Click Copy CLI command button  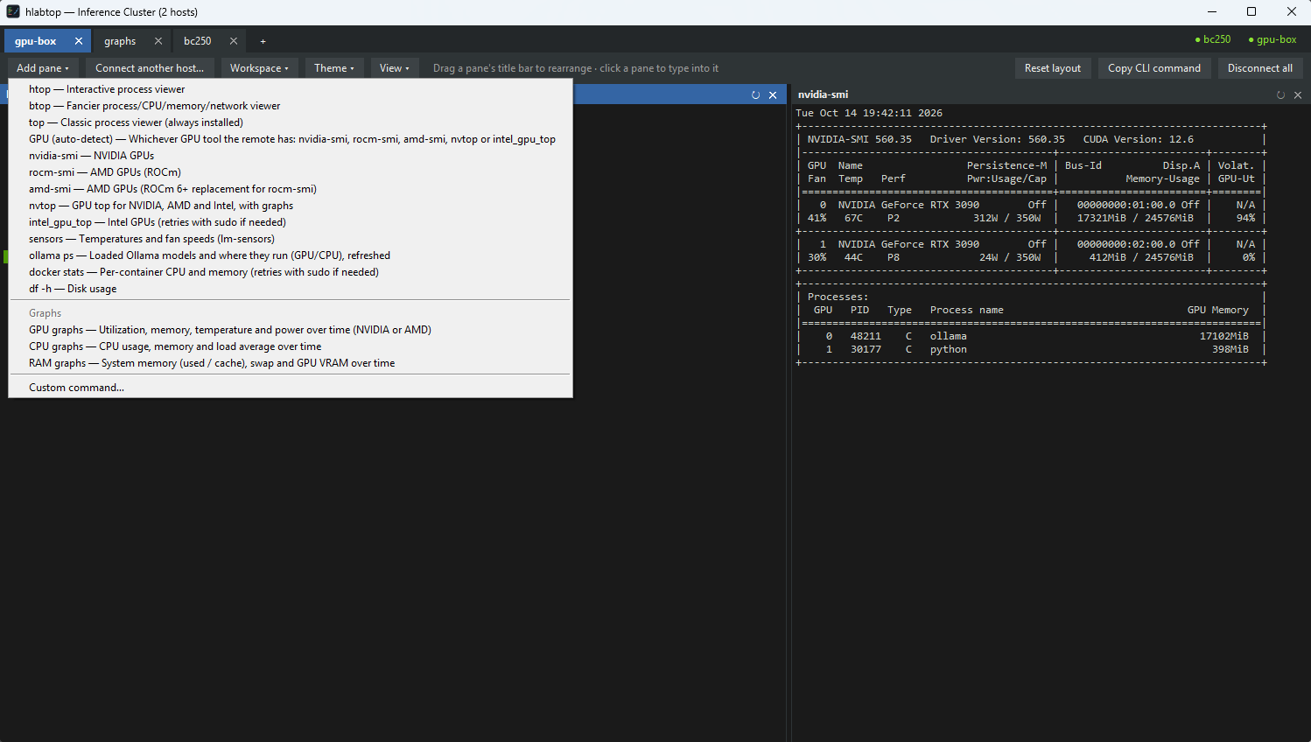pos(1154,68)
